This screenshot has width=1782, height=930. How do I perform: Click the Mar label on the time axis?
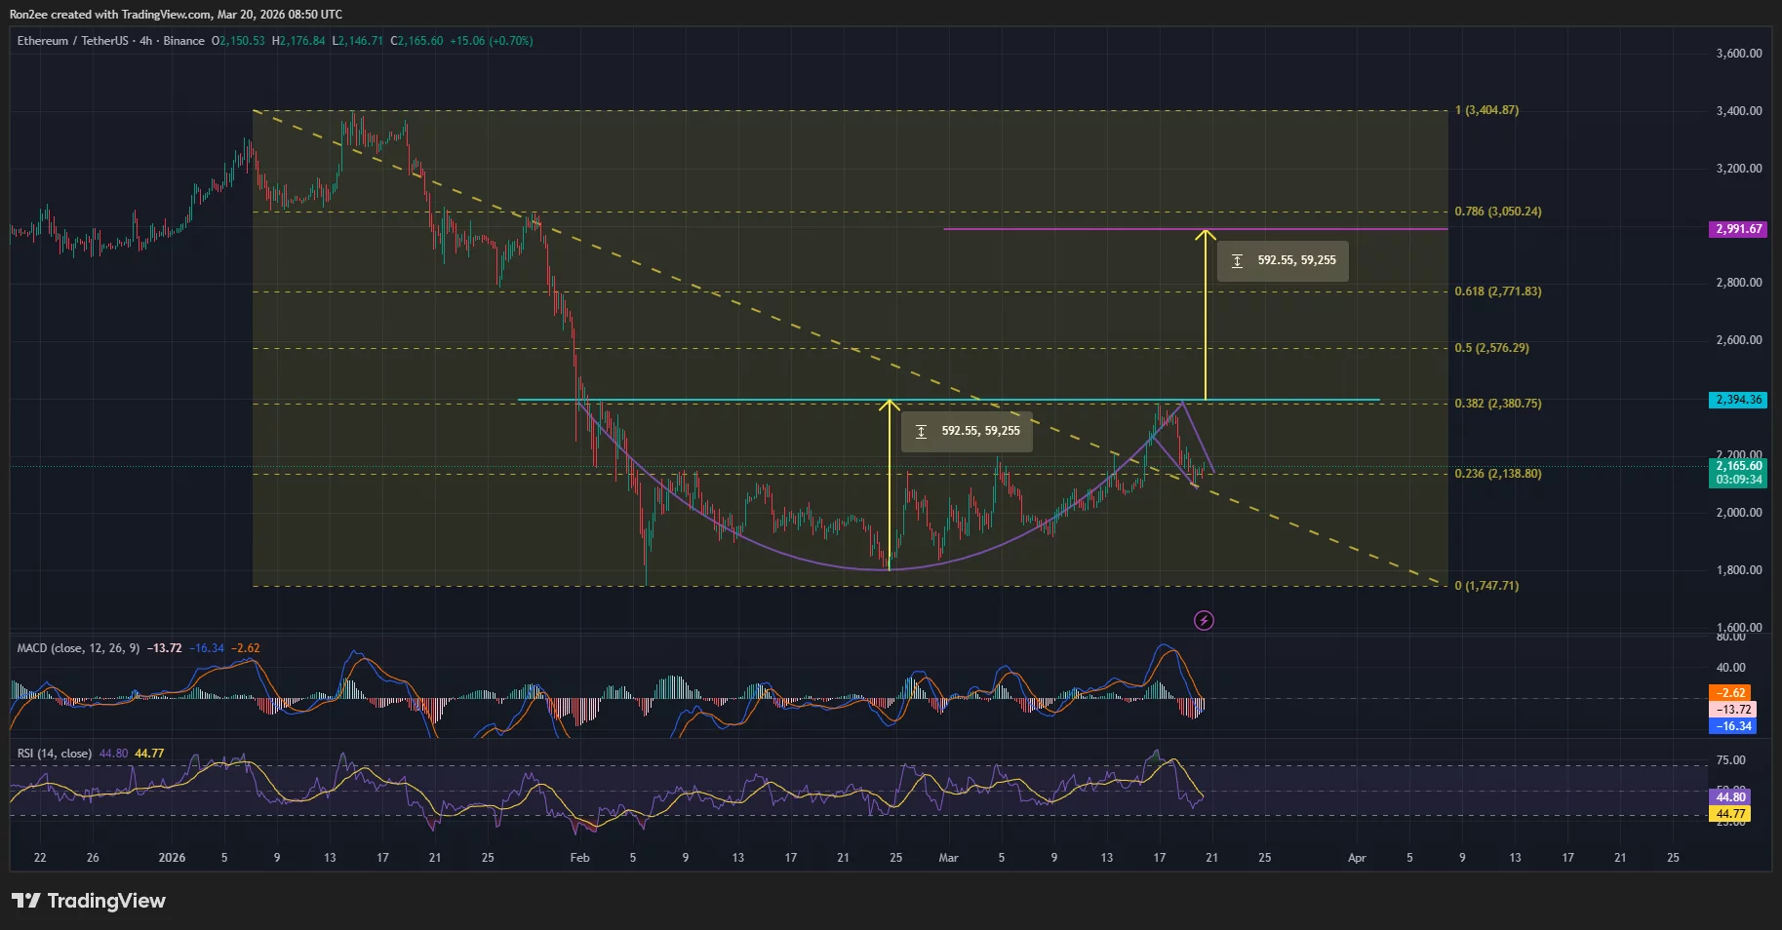(x=947, y=857)
